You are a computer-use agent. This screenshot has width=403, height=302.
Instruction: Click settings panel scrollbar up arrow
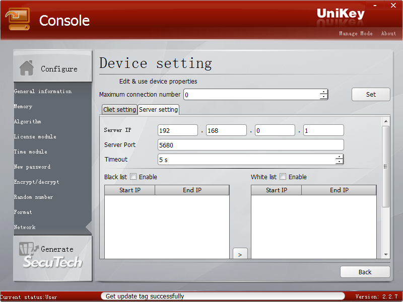pyautogui.click(x=386, y=121)
